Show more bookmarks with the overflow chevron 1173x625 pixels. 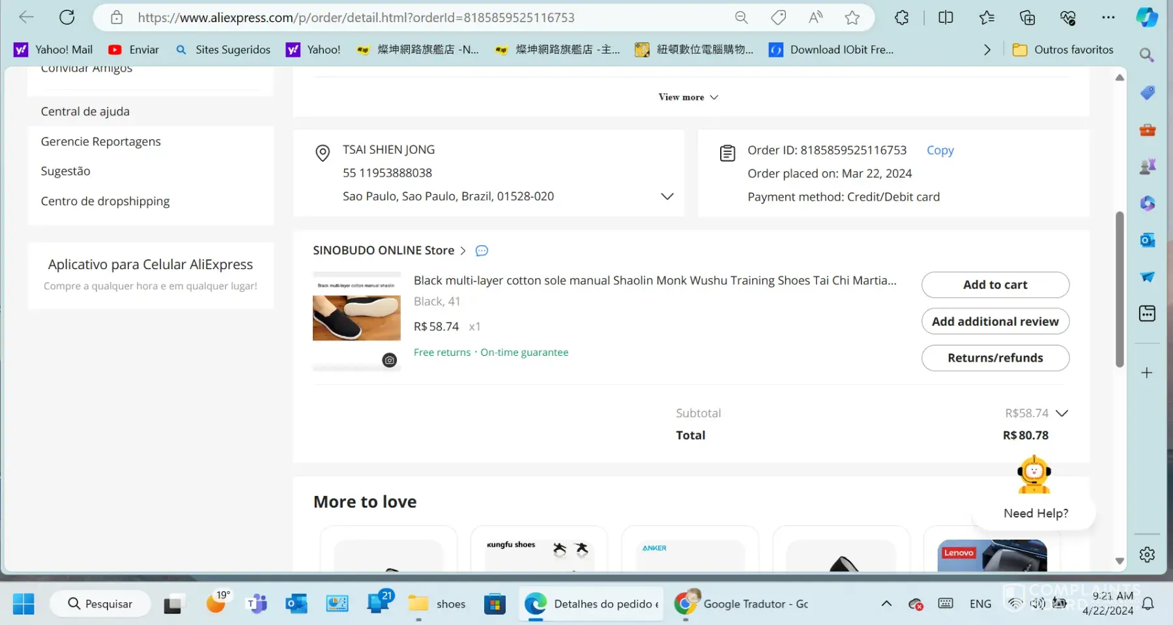(x=987, y=50)
